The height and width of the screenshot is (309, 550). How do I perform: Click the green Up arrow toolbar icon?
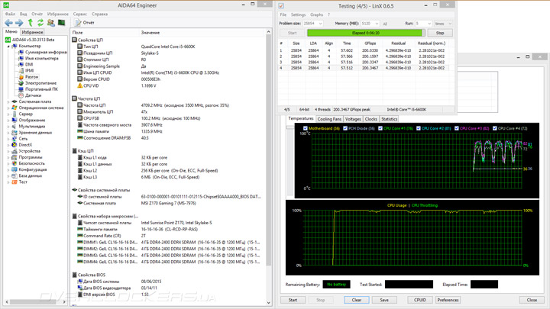[x=29, y=23]
